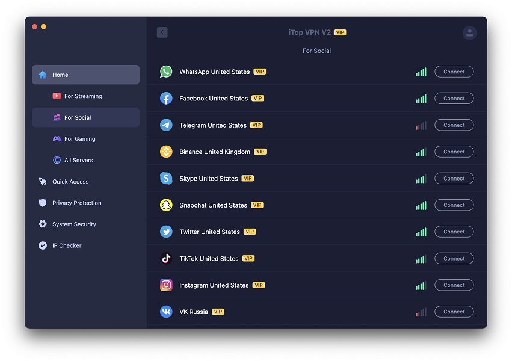
Task: Open System Security section
Action: tap(85, 224)
